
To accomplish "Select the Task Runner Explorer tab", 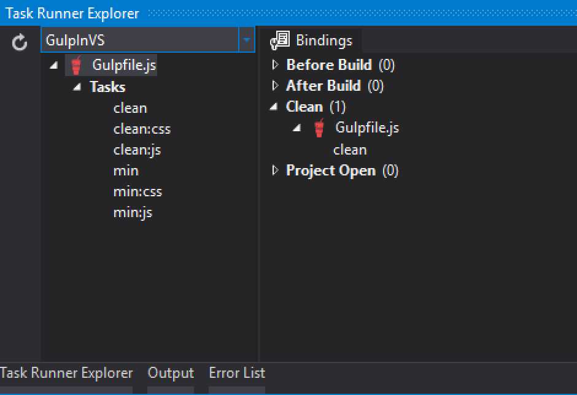I will pyautogui.click(x=67, y=373).
